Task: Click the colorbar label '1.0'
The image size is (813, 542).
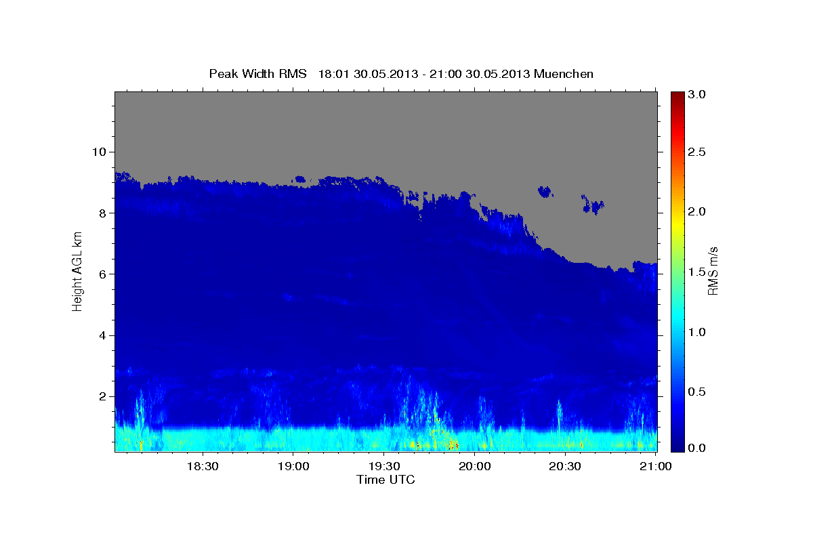Action: coord(697,332)
